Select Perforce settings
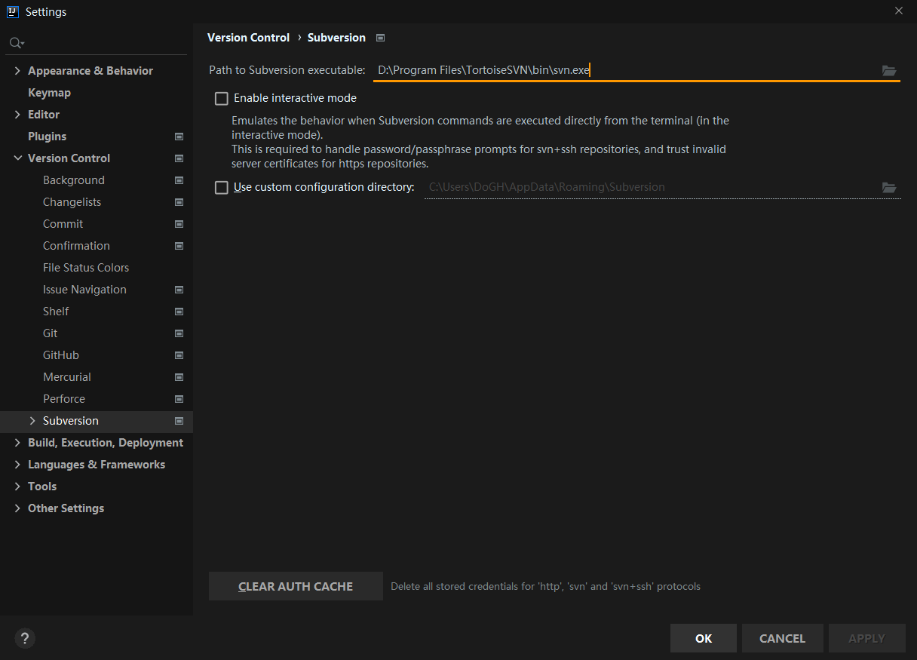Viewport: 917px width, 660px height. click(x=64, y=399)
